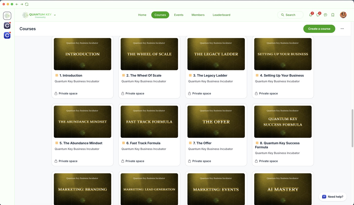Expand the Quantum Key community switcher chevron
This screenshot has height=205, width=354.
[x=55, y=15]
